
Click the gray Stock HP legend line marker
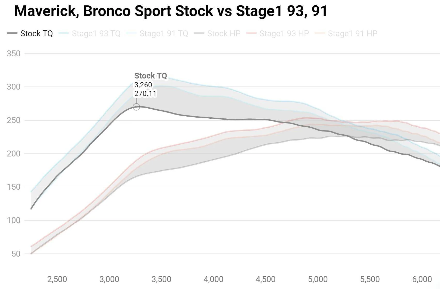[x=199, y=33]
